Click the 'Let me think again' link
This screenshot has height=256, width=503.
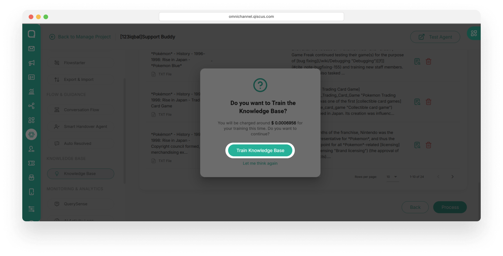(x=260, y=163)
